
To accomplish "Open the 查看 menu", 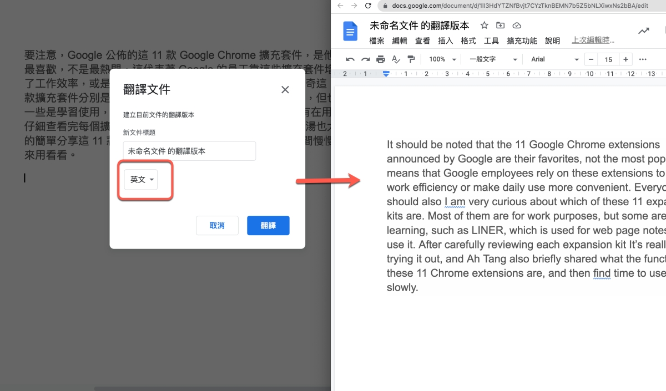I will pyautogui.click(x=422, y=40).
